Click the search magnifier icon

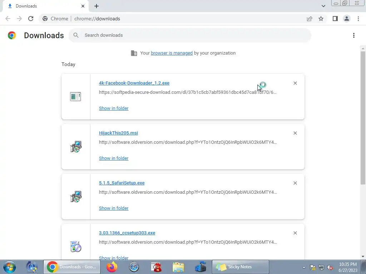point(76,35)
